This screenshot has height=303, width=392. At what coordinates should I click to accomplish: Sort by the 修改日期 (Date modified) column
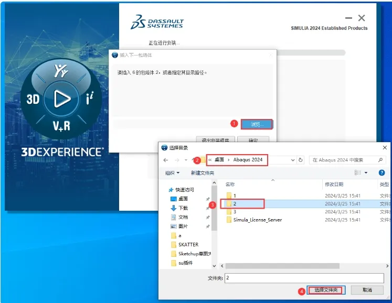click(334, 185)
